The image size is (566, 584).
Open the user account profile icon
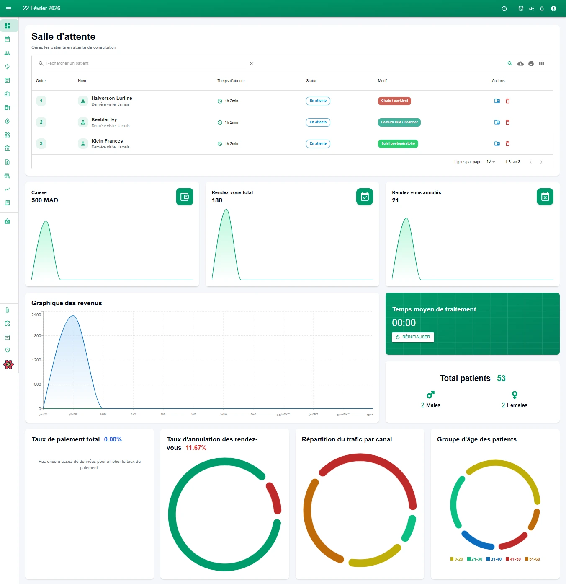(x=553, y=8)
